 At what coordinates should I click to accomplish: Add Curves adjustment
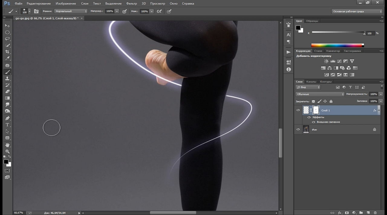click(339, 61)
